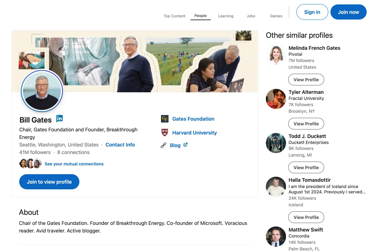The width and height of the screenshot is (378, 252).
Task: Click Pivotal under Melinda French Gates
Action: pos(295,54)
